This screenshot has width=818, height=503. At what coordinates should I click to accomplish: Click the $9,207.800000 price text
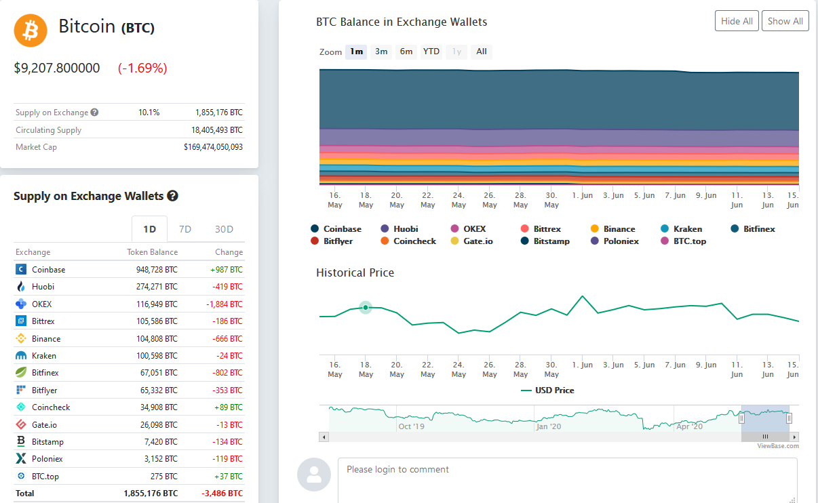point(57,68)
